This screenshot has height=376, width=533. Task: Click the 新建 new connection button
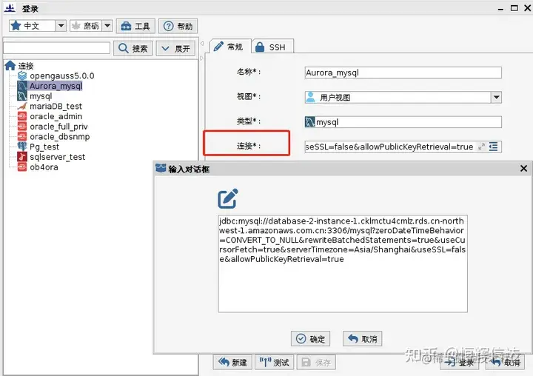(232, 362)
